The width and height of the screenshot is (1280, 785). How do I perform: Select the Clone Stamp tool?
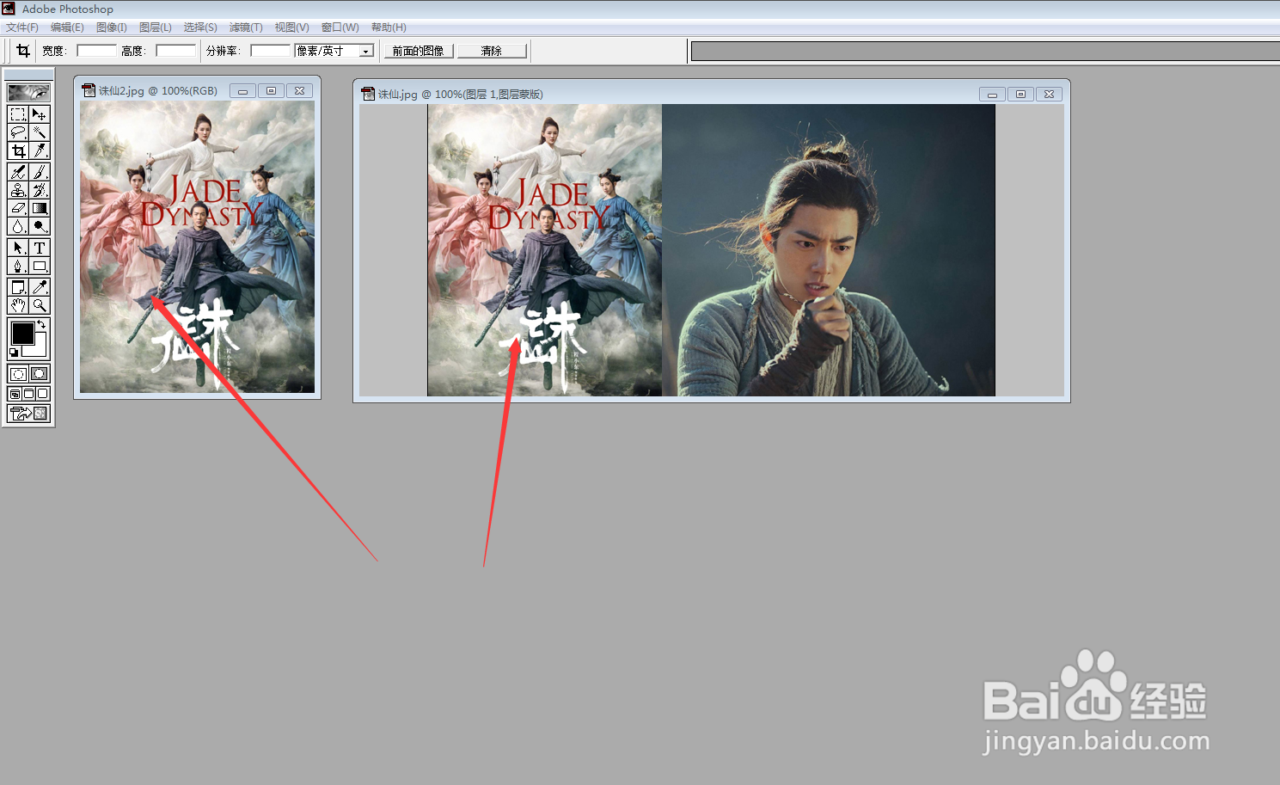(18, 190)
